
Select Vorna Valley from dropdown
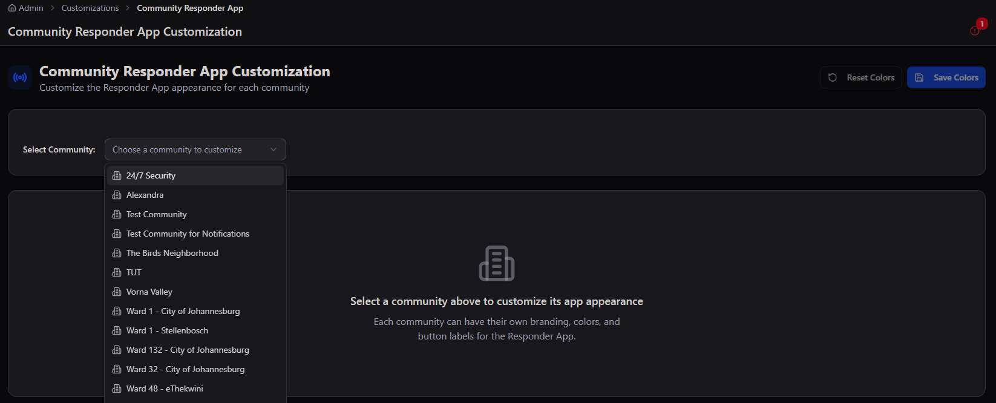click(x=195, y=292)
